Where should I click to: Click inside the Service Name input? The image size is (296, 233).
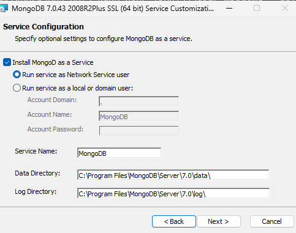point(120,153)
